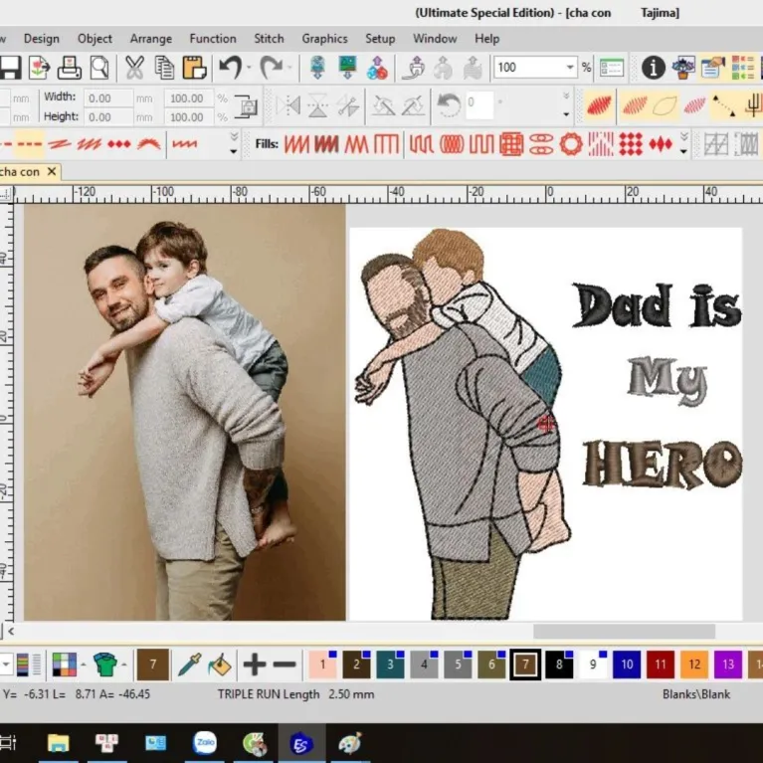Click the rotate counterclockwise icon
The height and width of the screenshot is (763, 763).
(x=449, y=105)
